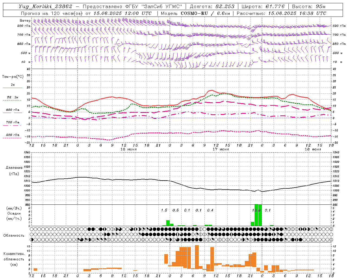The height and width of the screenshot is (278, 347).
Task: Click the solid red line sample above 2м legend
Action: click(x=12, y=88)
